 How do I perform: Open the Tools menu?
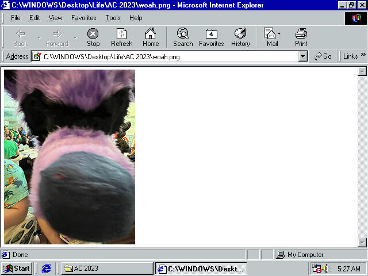pyautogui.click(x=113, y=18)
